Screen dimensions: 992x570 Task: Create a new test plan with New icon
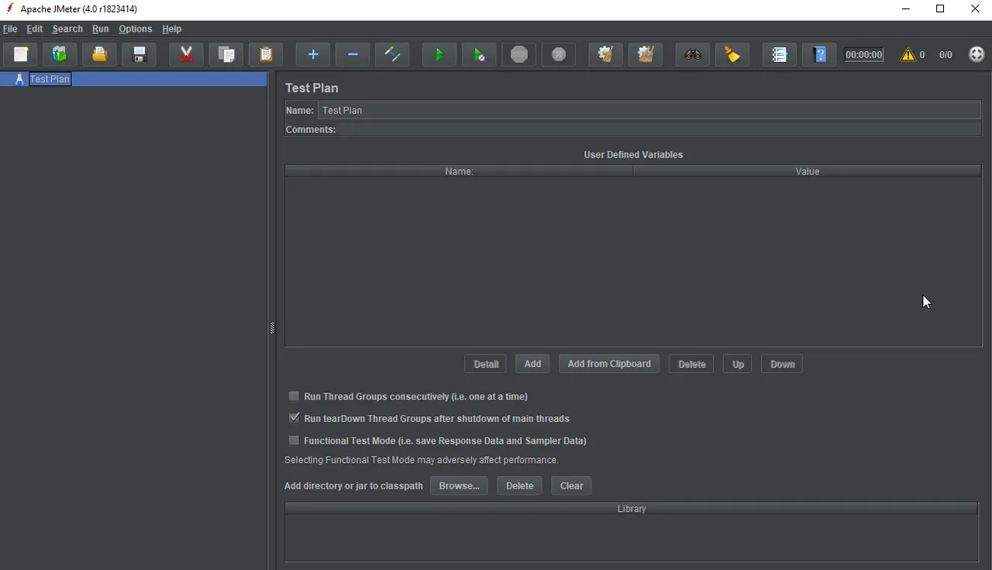coord(21,54)
